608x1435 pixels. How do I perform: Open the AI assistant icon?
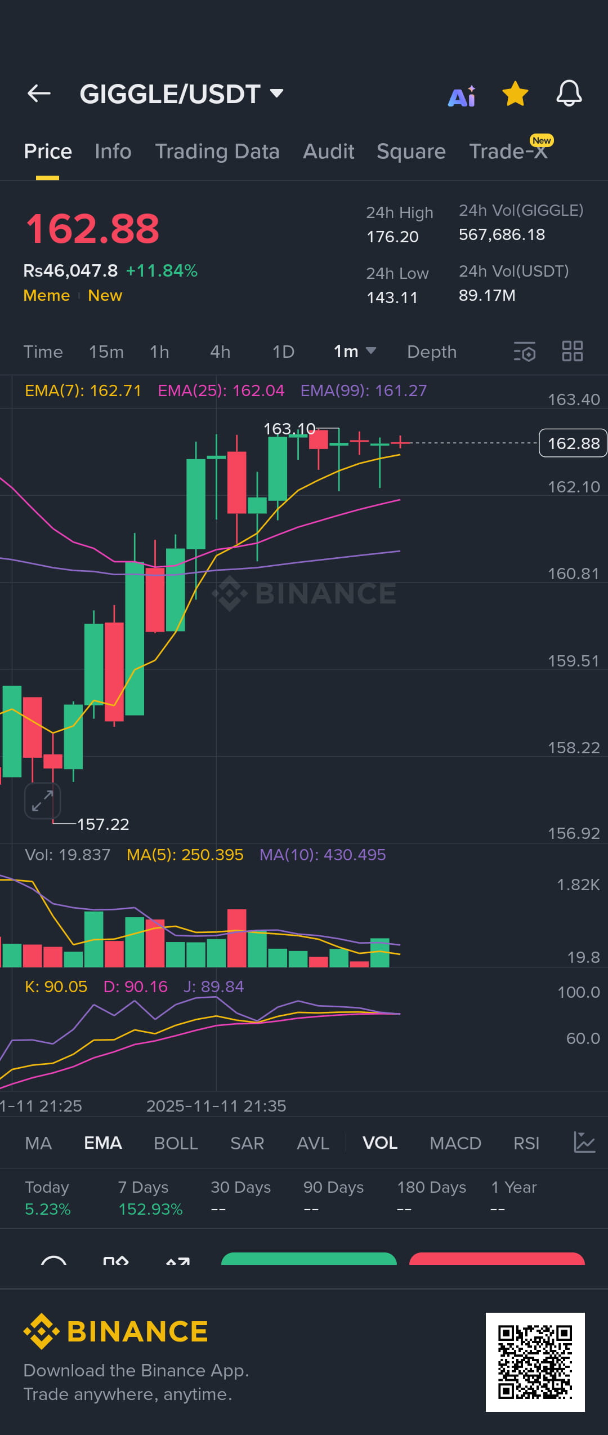[462, 96]
